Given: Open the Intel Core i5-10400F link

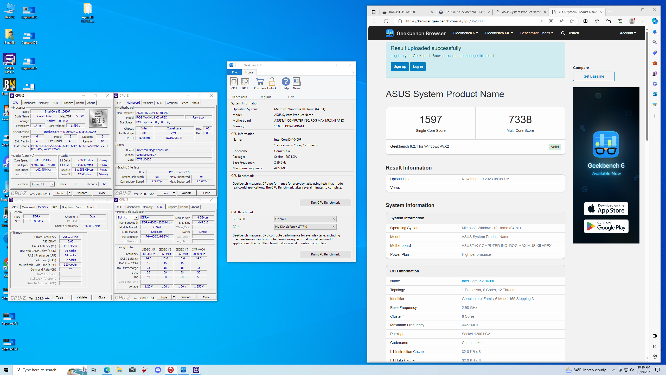Looking at the screenshot, I should pyautogui.click(x=478, y=281).
